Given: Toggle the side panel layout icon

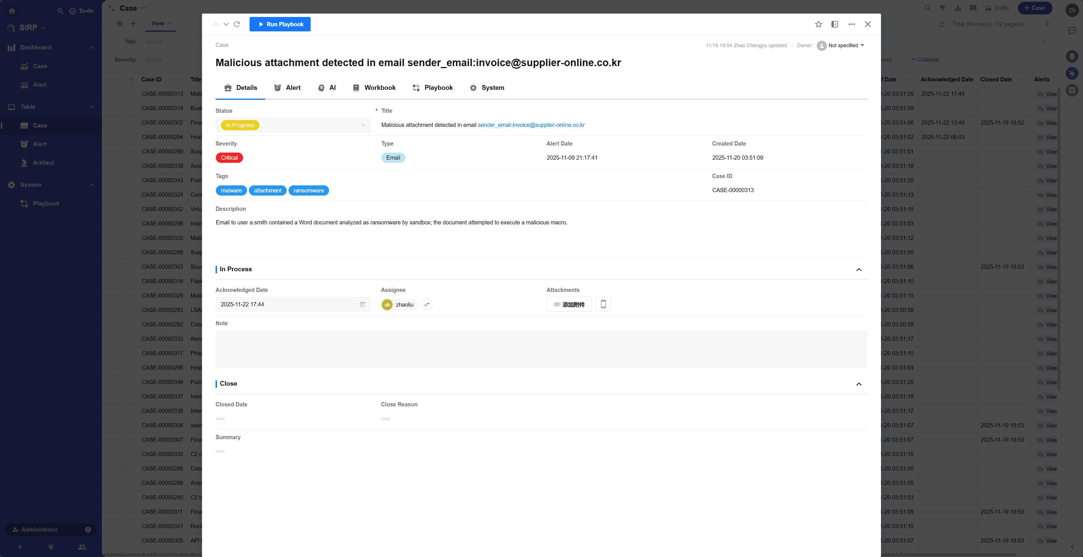Looking at the screenshot, I should 835,24.
